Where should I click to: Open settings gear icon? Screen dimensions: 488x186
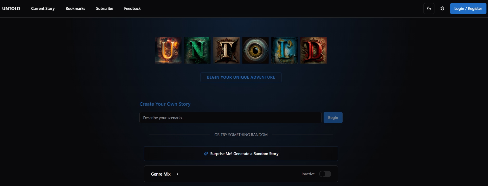pyautogui.click(x=442, y=9)
